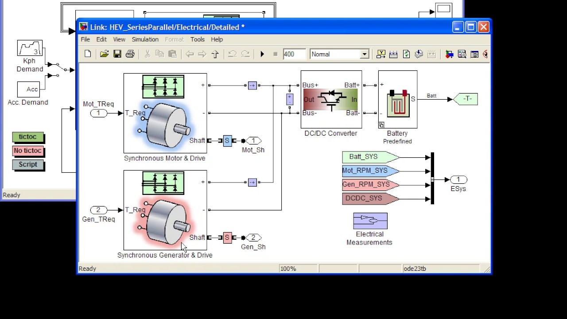Click the Redo toolbar icon
The height and width of the screenshot is (319, 567).
245,54
